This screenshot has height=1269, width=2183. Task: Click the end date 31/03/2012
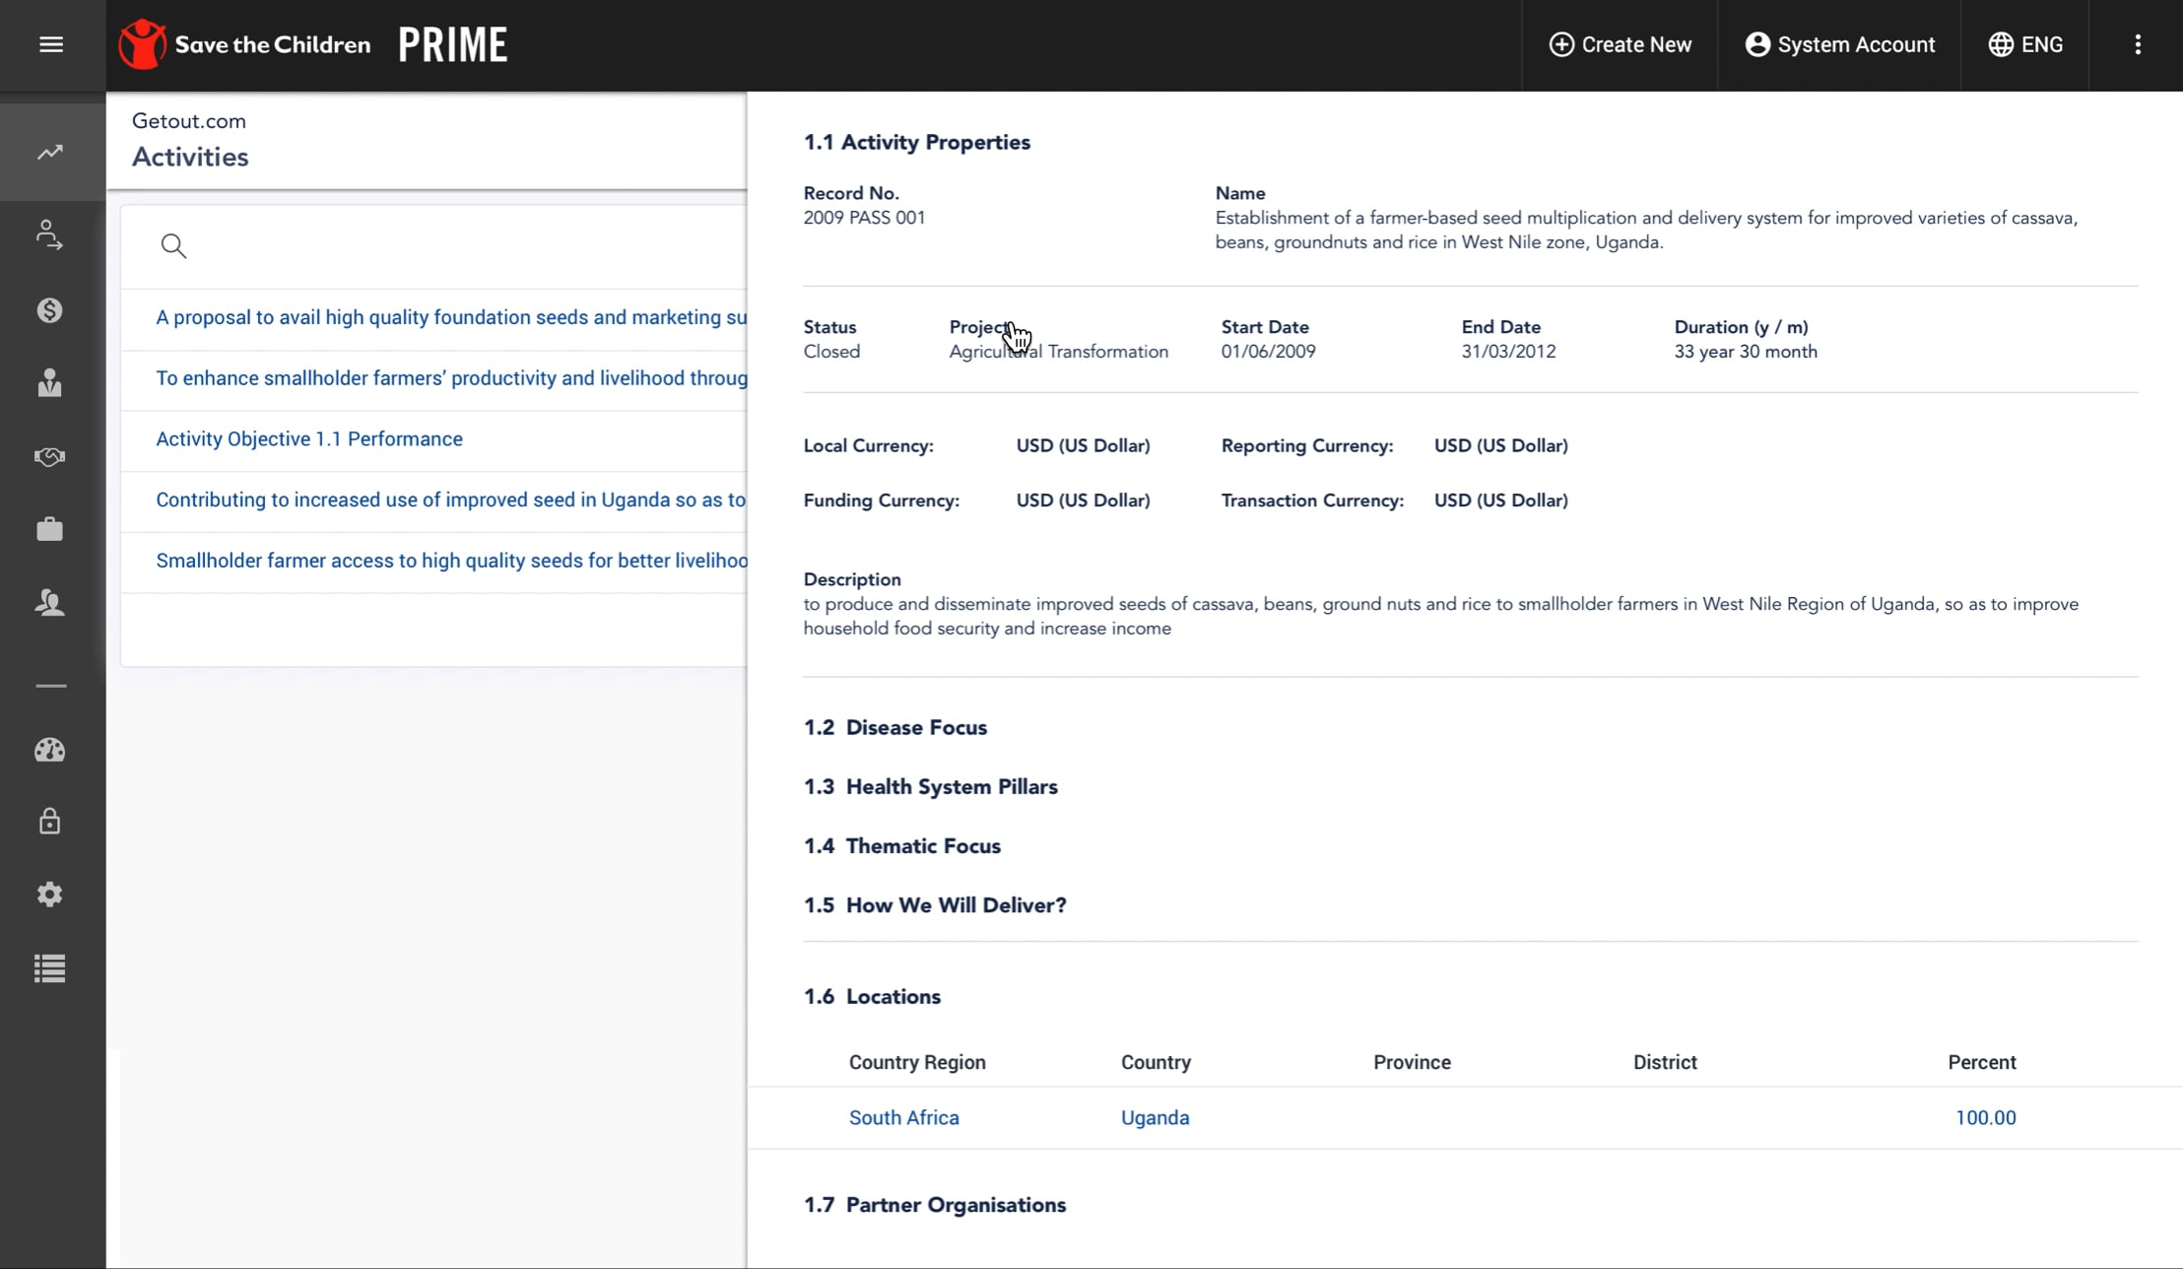coord(1508,352)
